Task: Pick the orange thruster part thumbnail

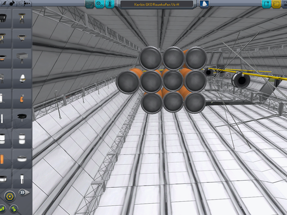Action: click(x=22, y=98)
